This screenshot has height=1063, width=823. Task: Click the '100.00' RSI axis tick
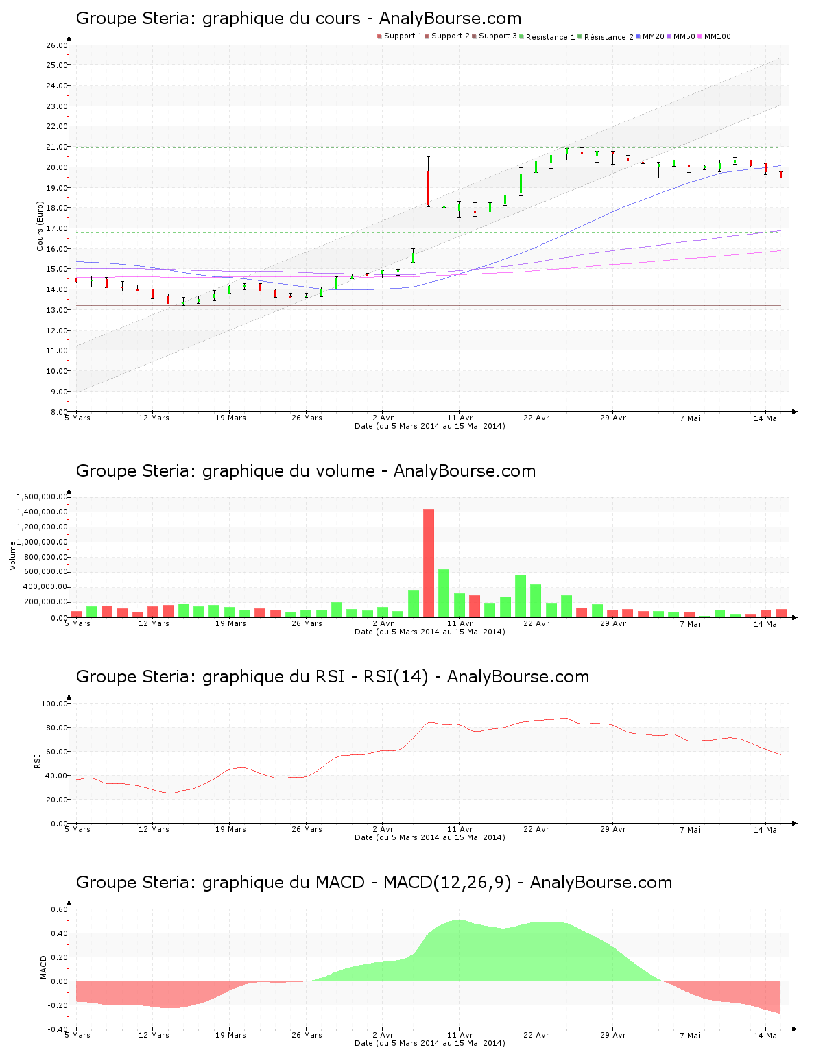coord(55,704)
